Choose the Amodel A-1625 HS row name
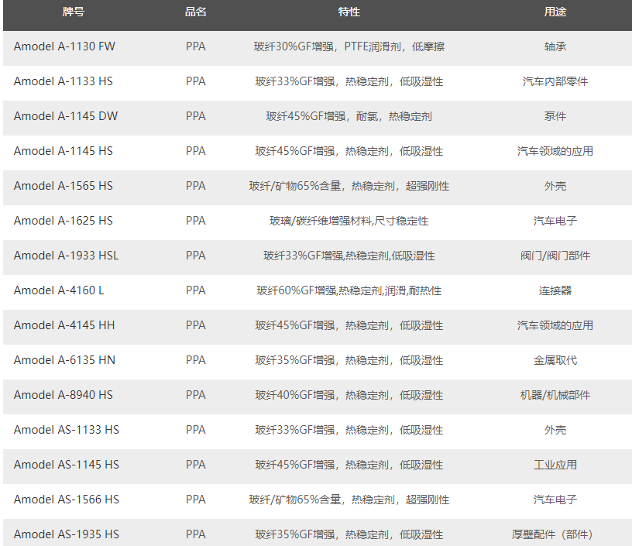Image resolution: width=632 pixels, height=546 pixels. (64, 221)
